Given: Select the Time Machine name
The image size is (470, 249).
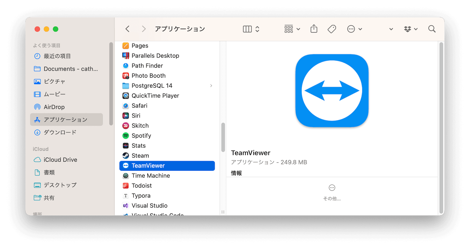Looking at the screenshot, I should pos(151,176).
